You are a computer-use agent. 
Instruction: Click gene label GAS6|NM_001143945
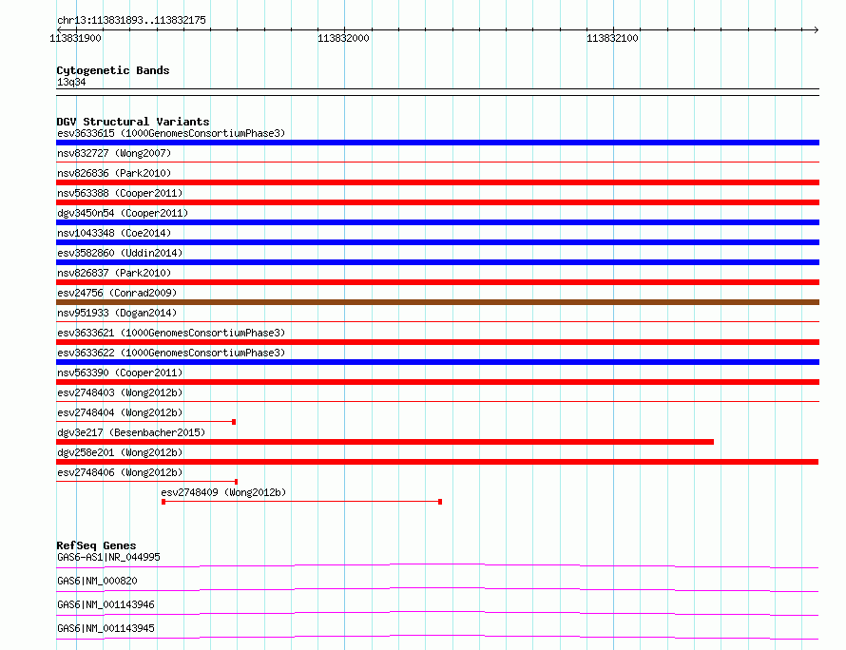106,628
